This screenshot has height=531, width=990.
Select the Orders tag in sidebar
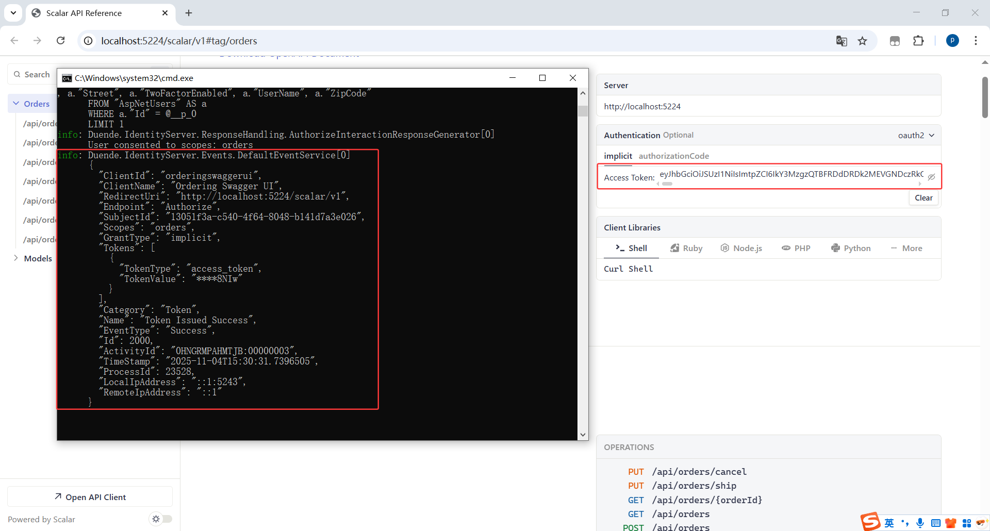(x=37, y=104)
